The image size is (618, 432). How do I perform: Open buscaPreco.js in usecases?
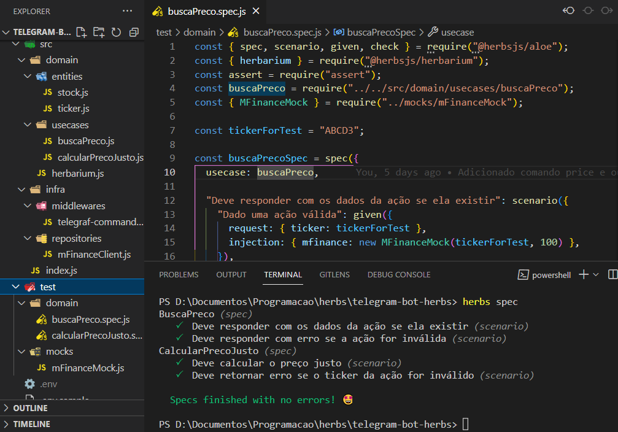coord(86,141)
